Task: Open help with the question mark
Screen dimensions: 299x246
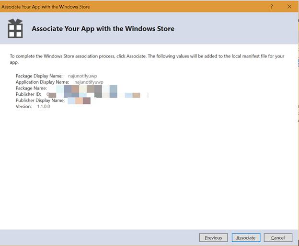Action: (x=272, y=7)
